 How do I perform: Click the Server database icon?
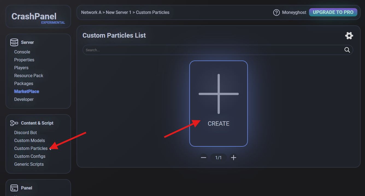[x=14, y=43]
